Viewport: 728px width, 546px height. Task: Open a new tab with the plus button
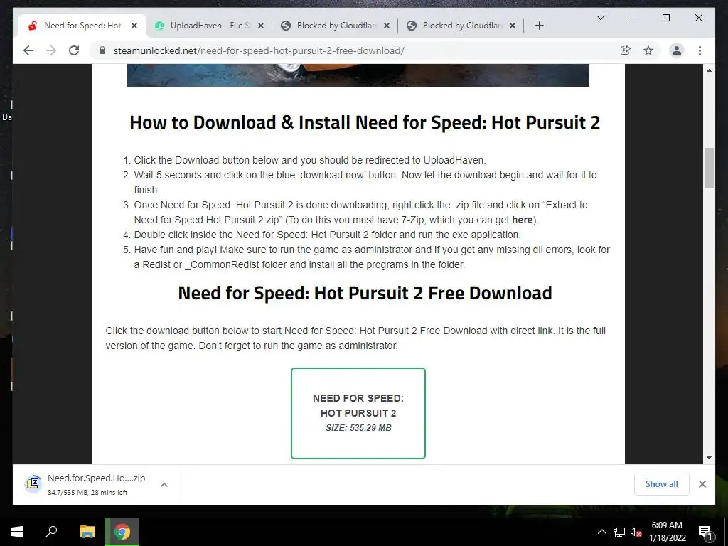tap(539, 26)
